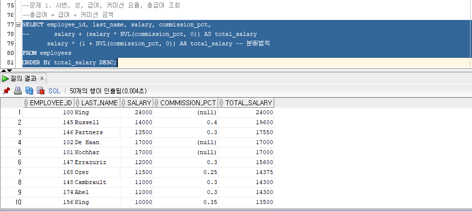
Task: Click line number 79 in the gutter
Action: [x=10, y=43]
